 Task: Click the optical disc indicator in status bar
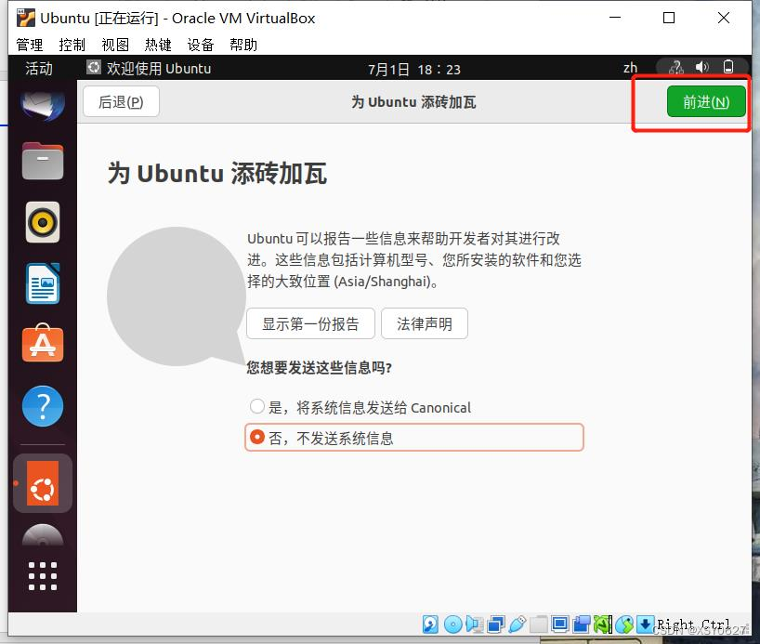pos(452,624)
